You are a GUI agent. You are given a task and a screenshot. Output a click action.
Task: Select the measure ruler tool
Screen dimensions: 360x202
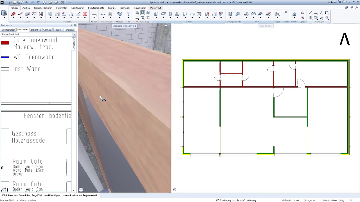point(94,15)
